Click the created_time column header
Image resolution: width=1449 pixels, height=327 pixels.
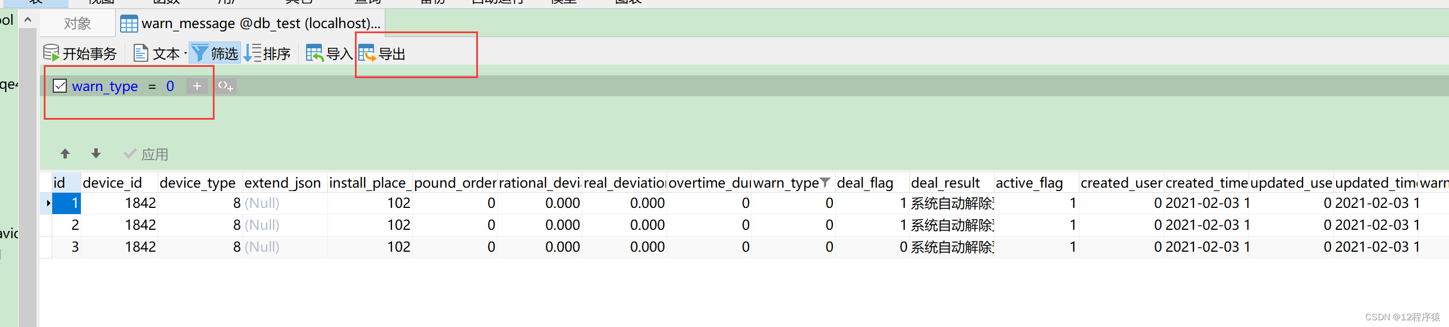pyautogui.click(x=1206, y=183)
